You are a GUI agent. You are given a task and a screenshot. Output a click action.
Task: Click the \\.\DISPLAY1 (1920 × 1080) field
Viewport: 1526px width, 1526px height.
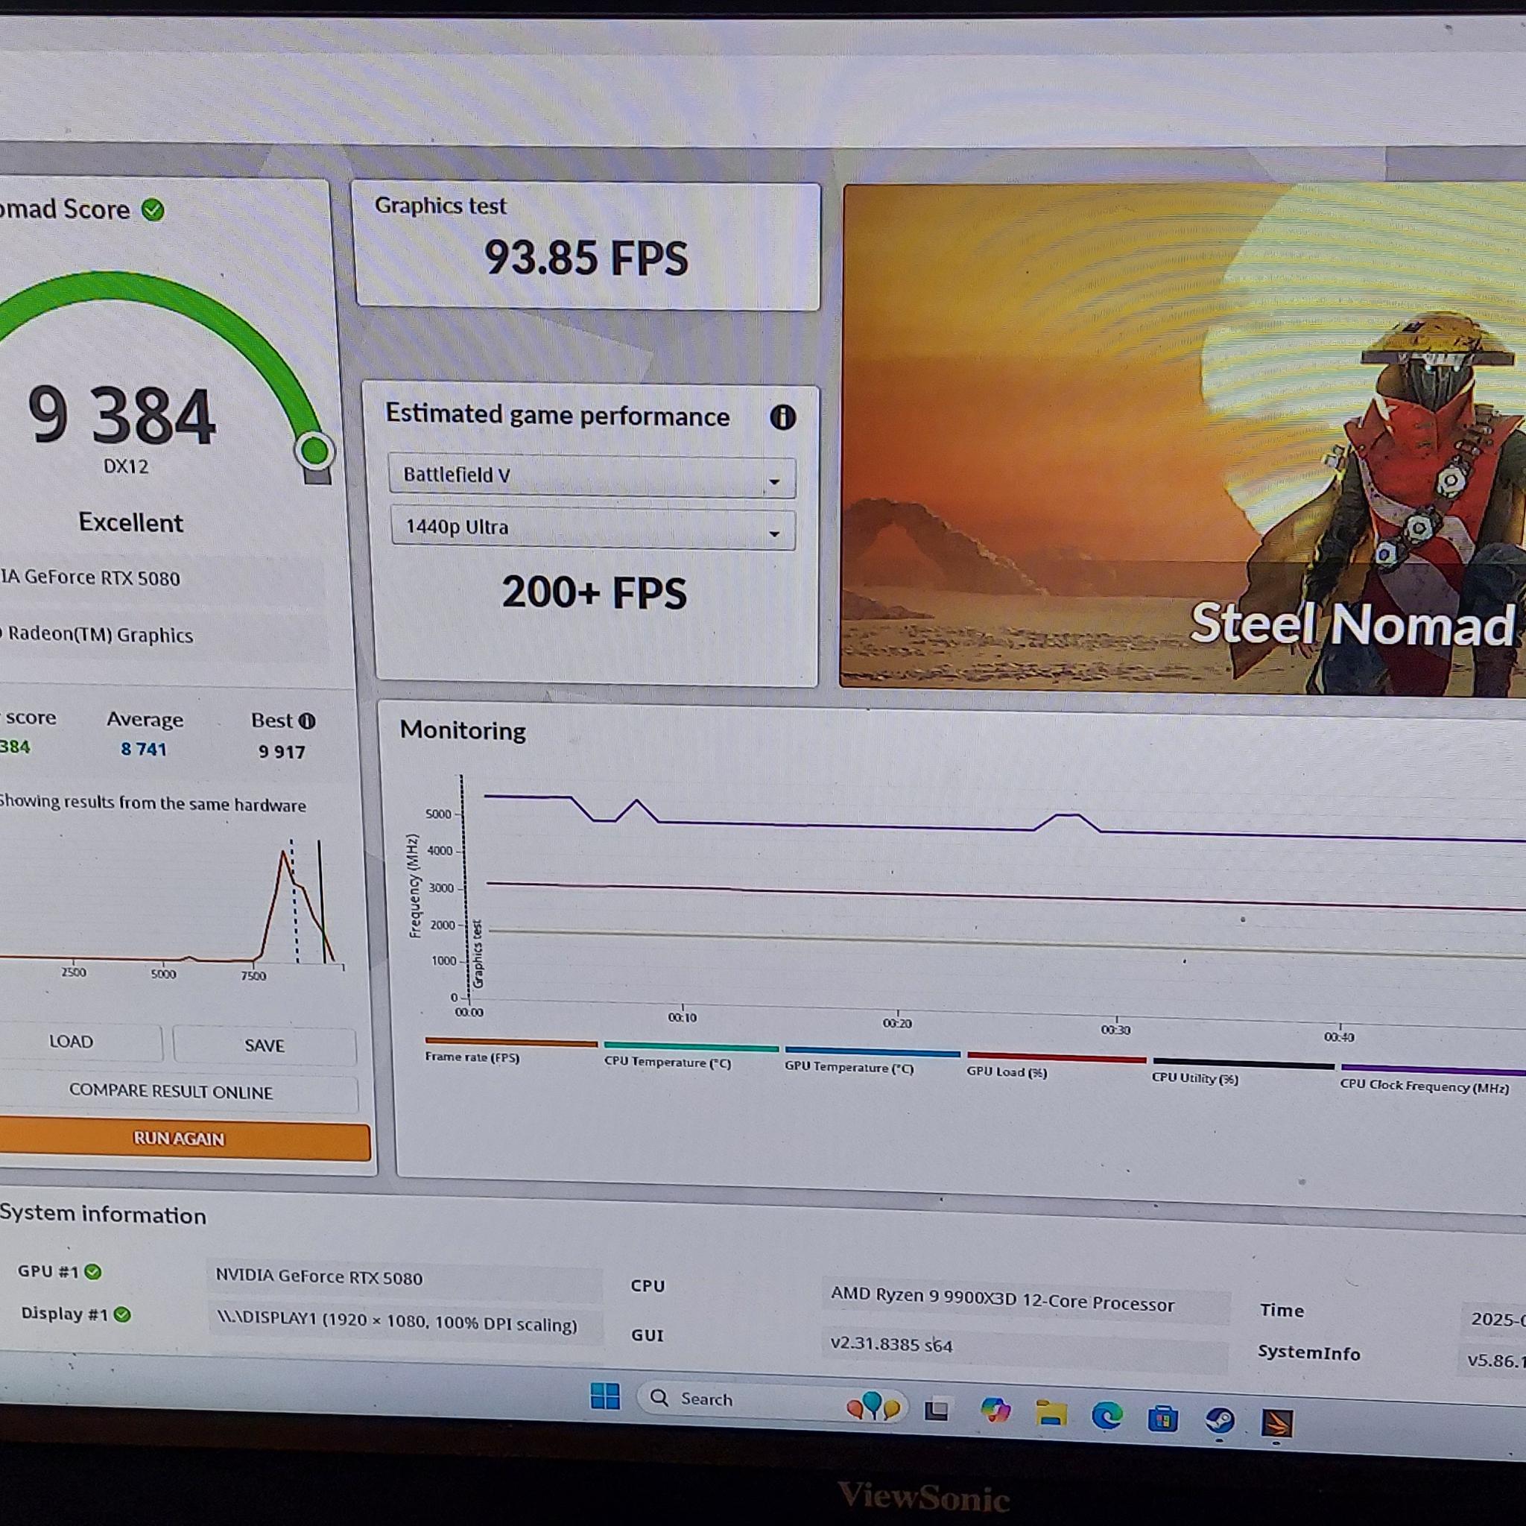click(x=405, y=1324)
